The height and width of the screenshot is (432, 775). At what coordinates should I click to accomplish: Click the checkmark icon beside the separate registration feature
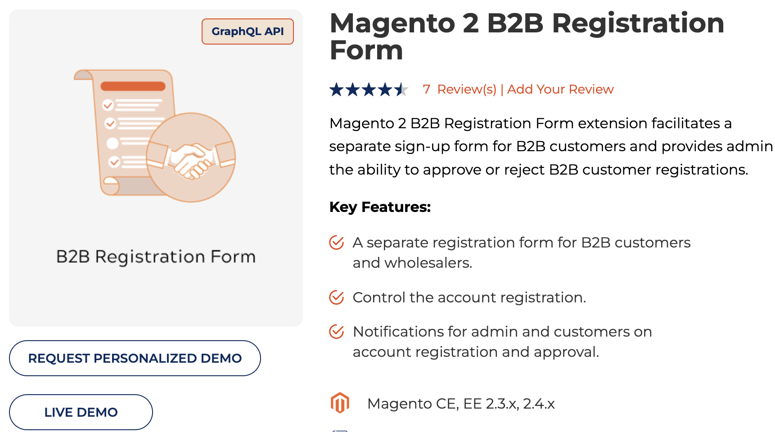336,243
